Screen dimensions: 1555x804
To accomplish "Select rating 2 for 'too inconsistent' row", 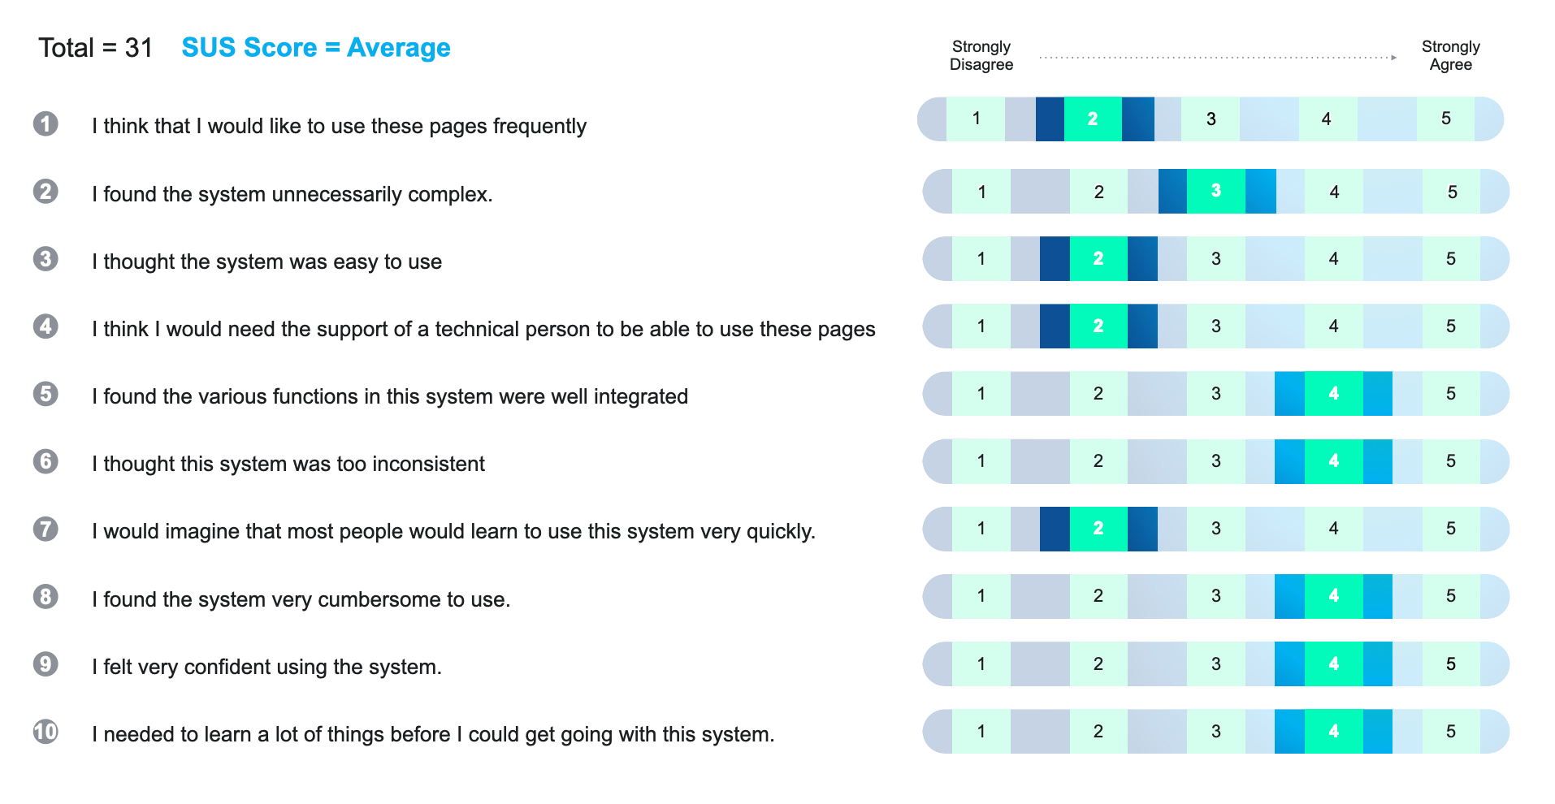I will click(1098, 461).
